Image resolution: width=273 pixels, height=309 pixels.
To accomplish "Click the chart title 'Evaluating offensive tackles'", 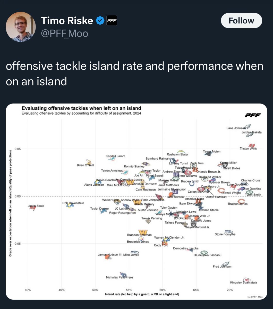I will tap(81, 108).
